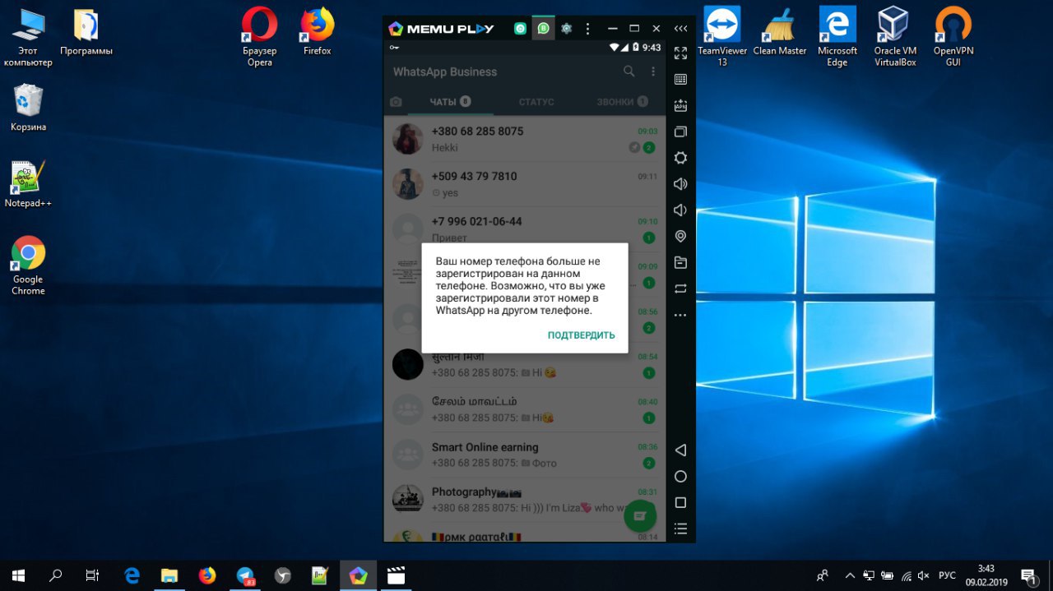Tap the green new chat floating button

point(640,516)
